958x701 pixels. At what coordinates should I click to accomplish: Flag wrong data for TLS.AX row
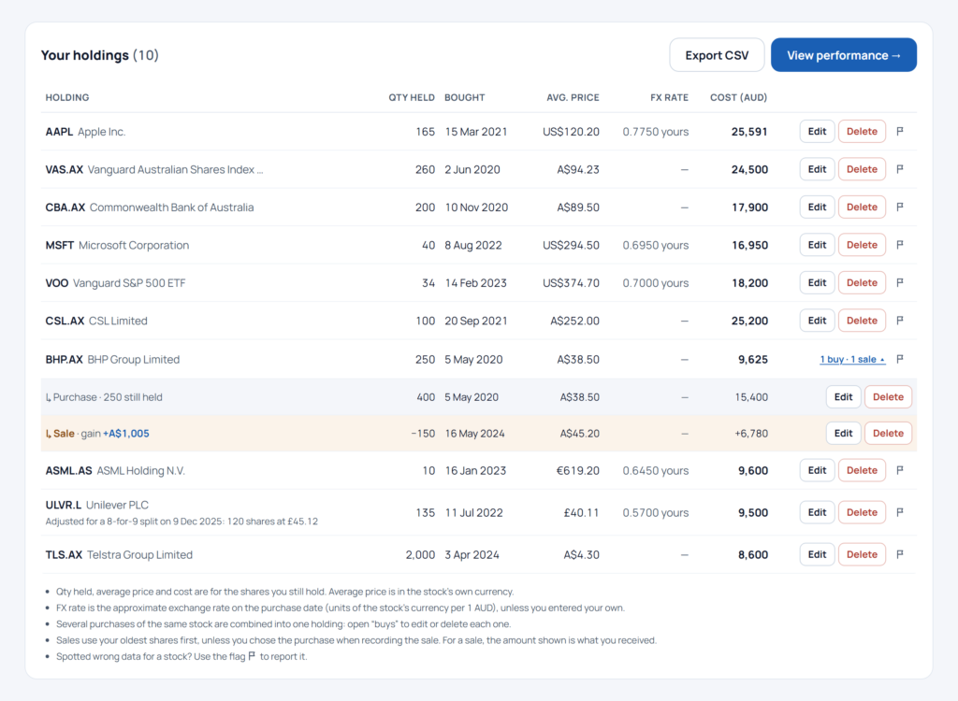pos(900,554)
